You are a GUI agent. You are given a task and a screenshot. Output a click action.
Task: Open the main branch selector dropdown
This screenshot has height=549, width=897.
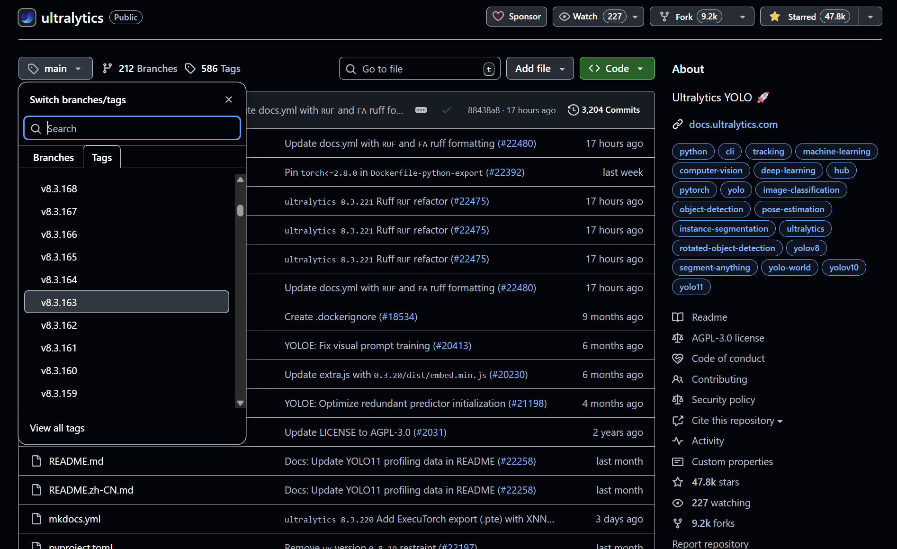coord(55,69)
